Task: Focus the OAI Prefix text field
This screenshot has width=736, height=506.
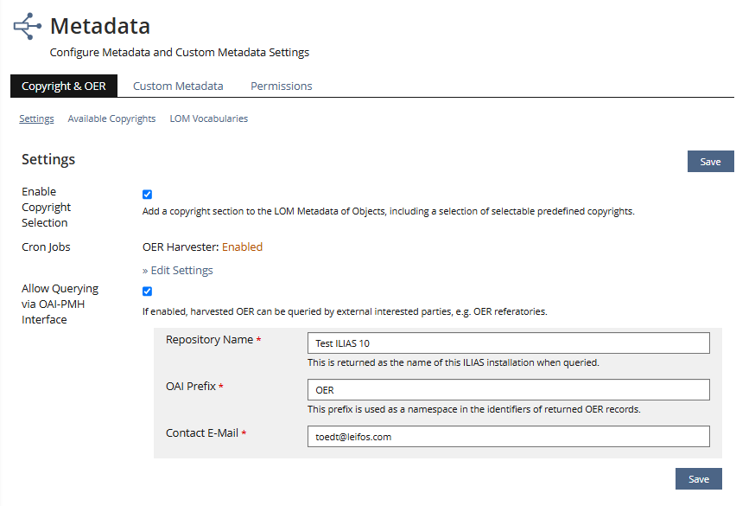Action: [508, 390]
